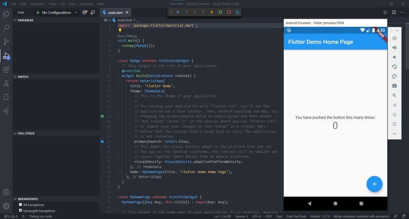
Task: Select the emulator zoom tool
Action: click(x=394, y=95)
